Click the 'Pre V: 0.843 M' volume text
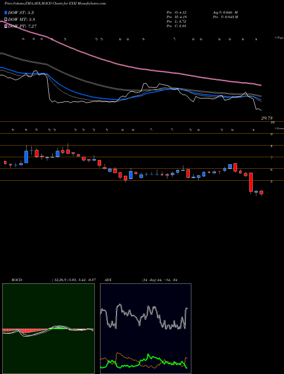 (x=225, y=17)
